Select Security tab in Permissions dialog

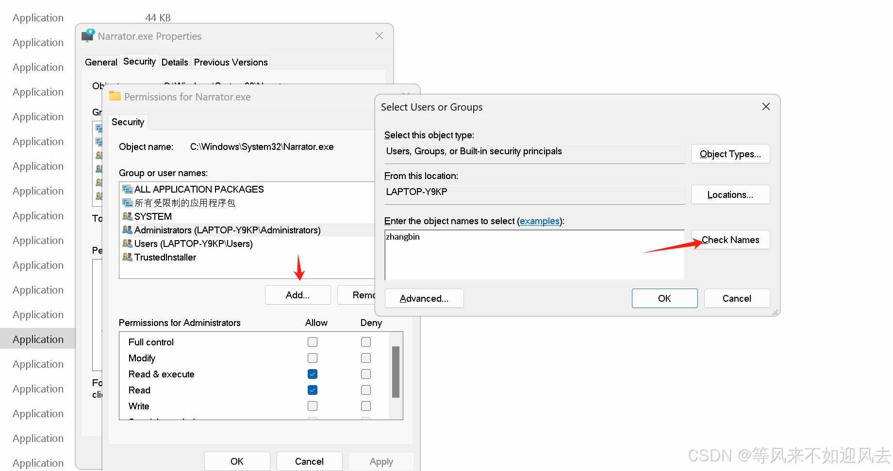click(x=128, y=122)
